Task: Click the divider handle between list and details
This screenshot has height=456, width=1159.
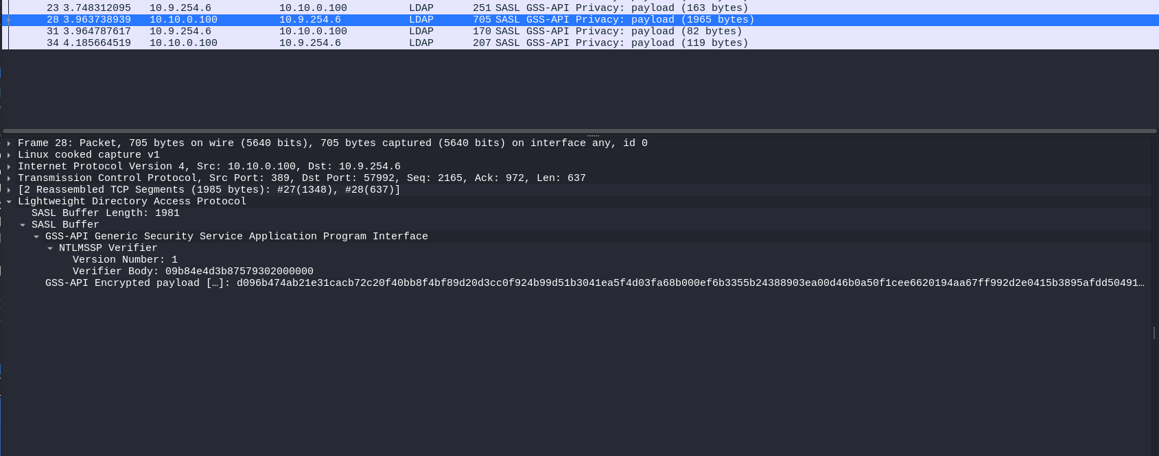Action: click(593, 134)
